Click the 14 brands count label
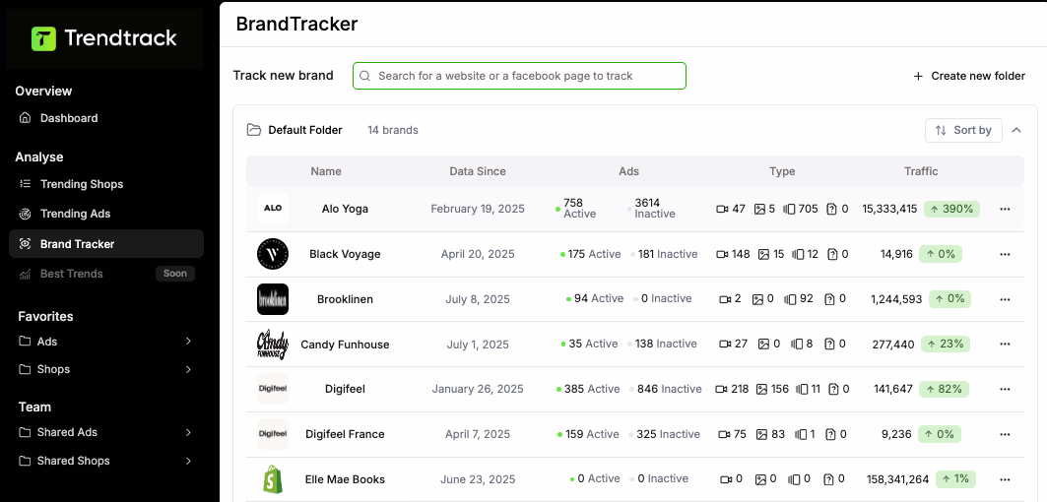This screenshot has width=1047, height=502. click(x=393, y=130)
